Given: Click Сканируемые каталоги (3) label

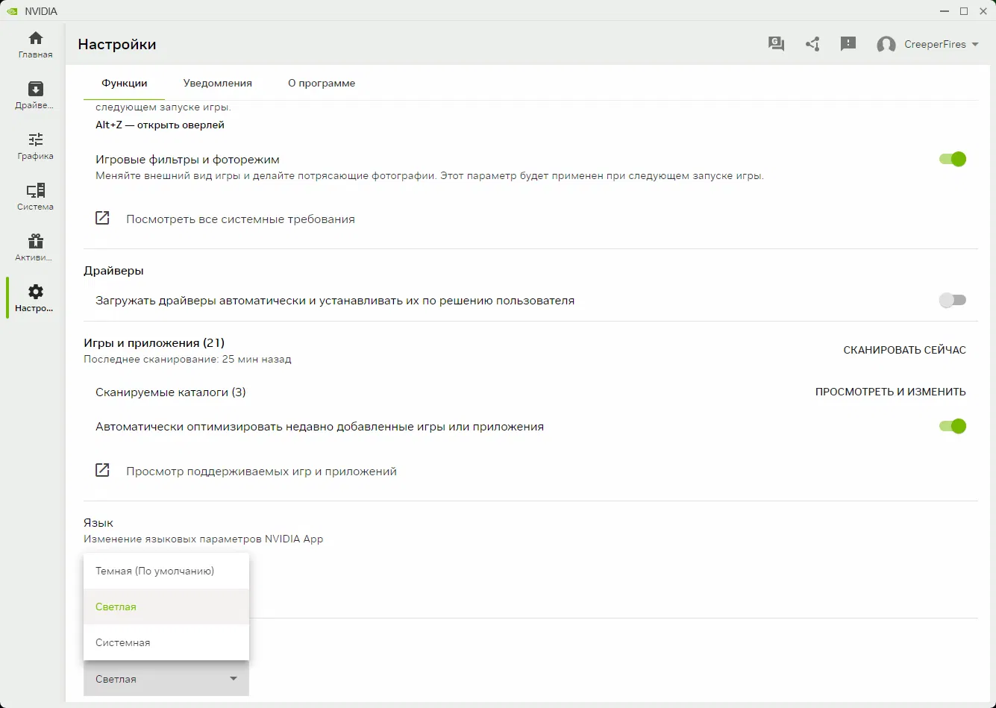Looking at the screenshot, I should 171,392.
